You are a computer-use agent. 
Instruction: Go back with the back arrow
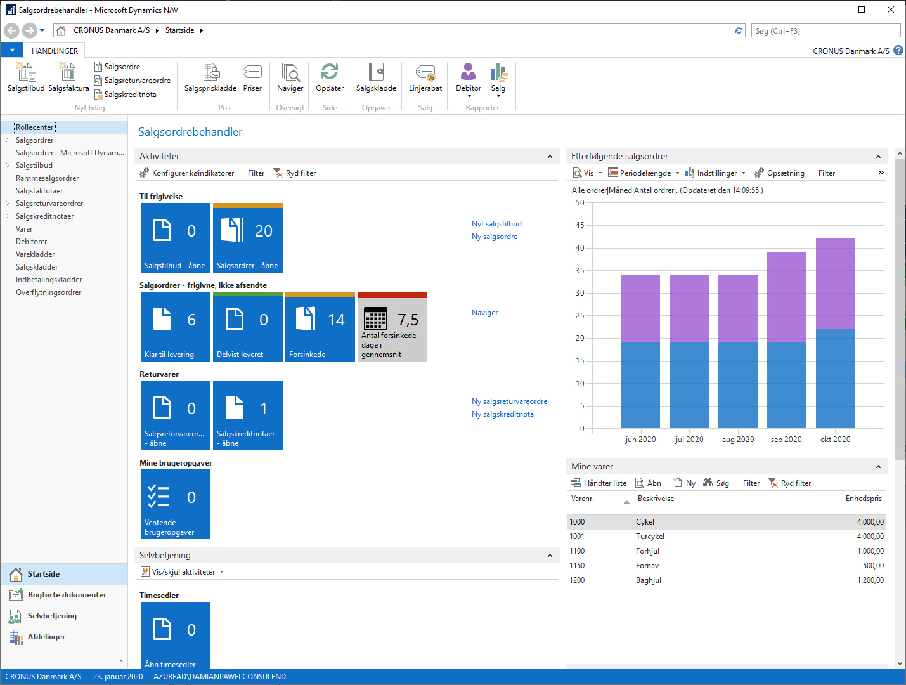coord(11,30)
